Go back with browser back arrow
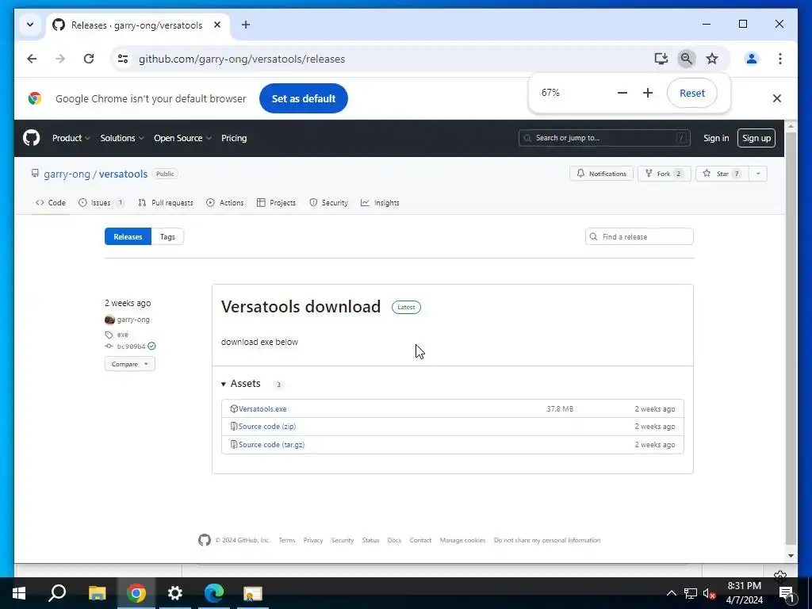This screenshot has height=609, width=812. (32, 59)
